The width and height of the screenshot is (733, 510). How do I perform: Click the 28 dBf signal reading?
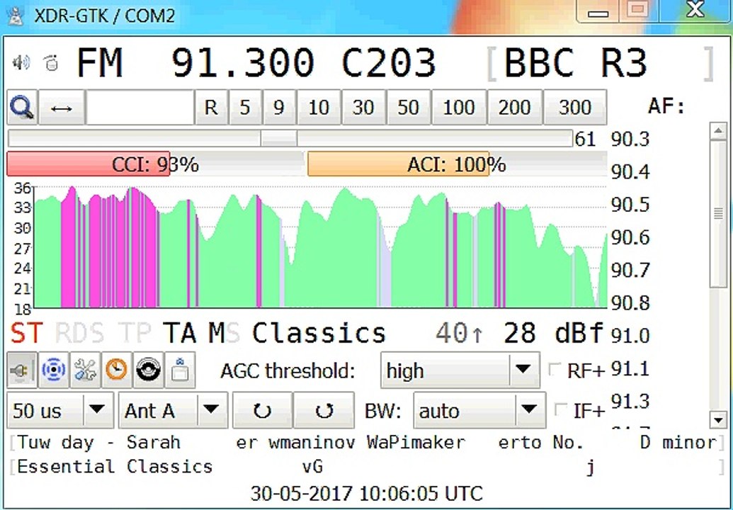554,334
